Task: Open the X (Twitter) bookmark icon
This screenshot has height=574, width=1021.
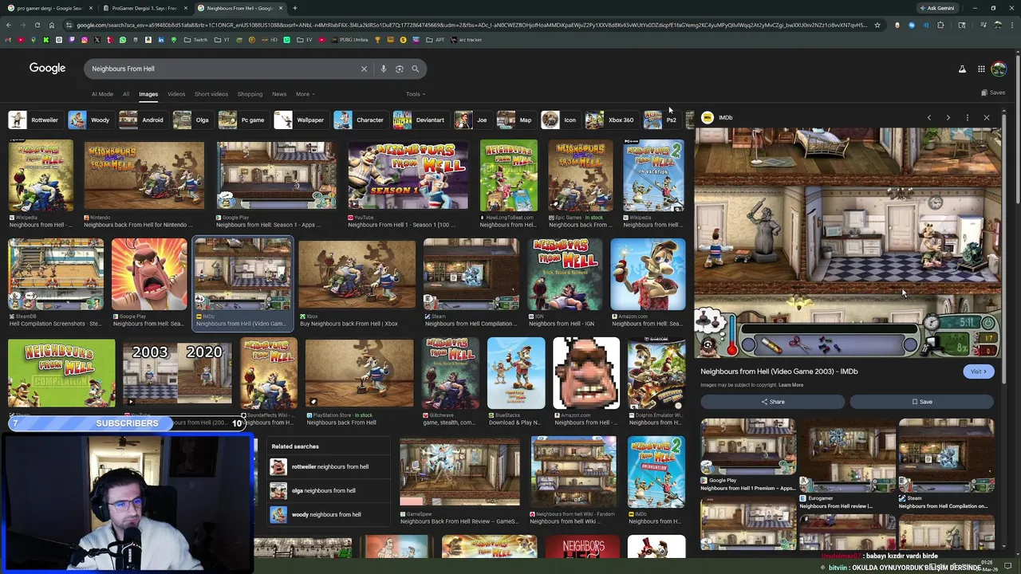Action: point(97,40)
